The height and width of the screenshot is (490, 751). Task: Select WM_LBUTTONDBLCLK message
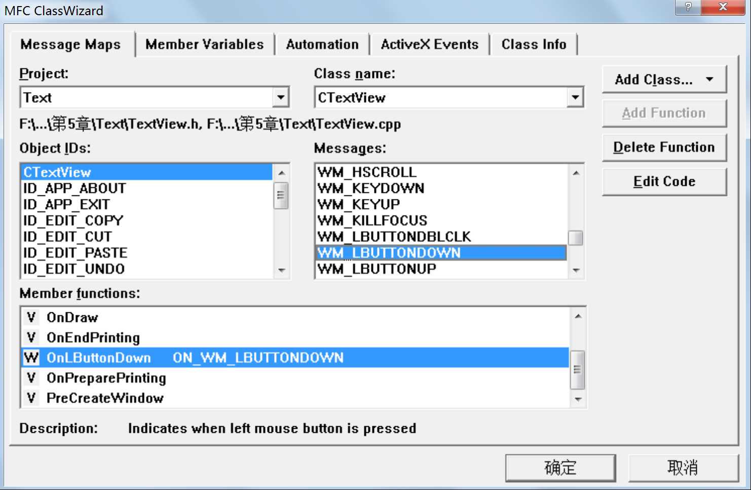click(x=441, y=237)
